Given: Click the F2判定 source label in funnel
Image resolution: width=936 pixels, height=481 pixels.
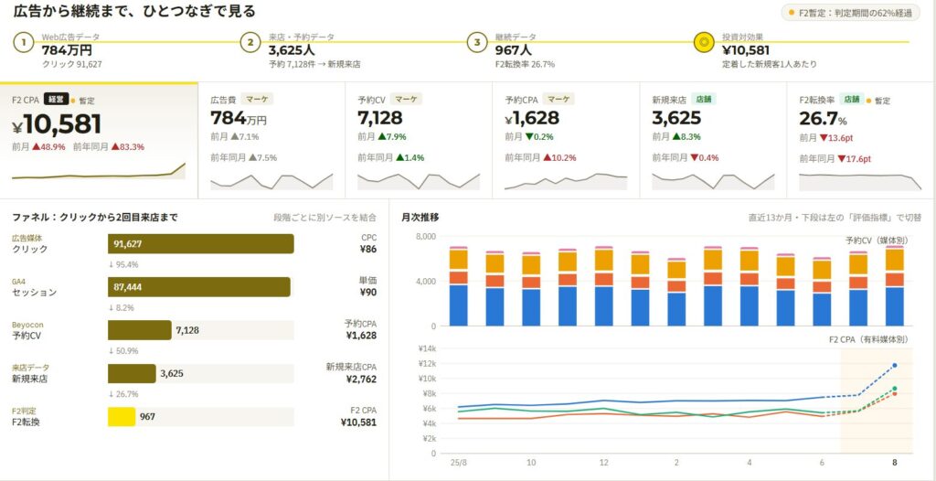Looking at the screenshot, I should click(x=24, y=411).
